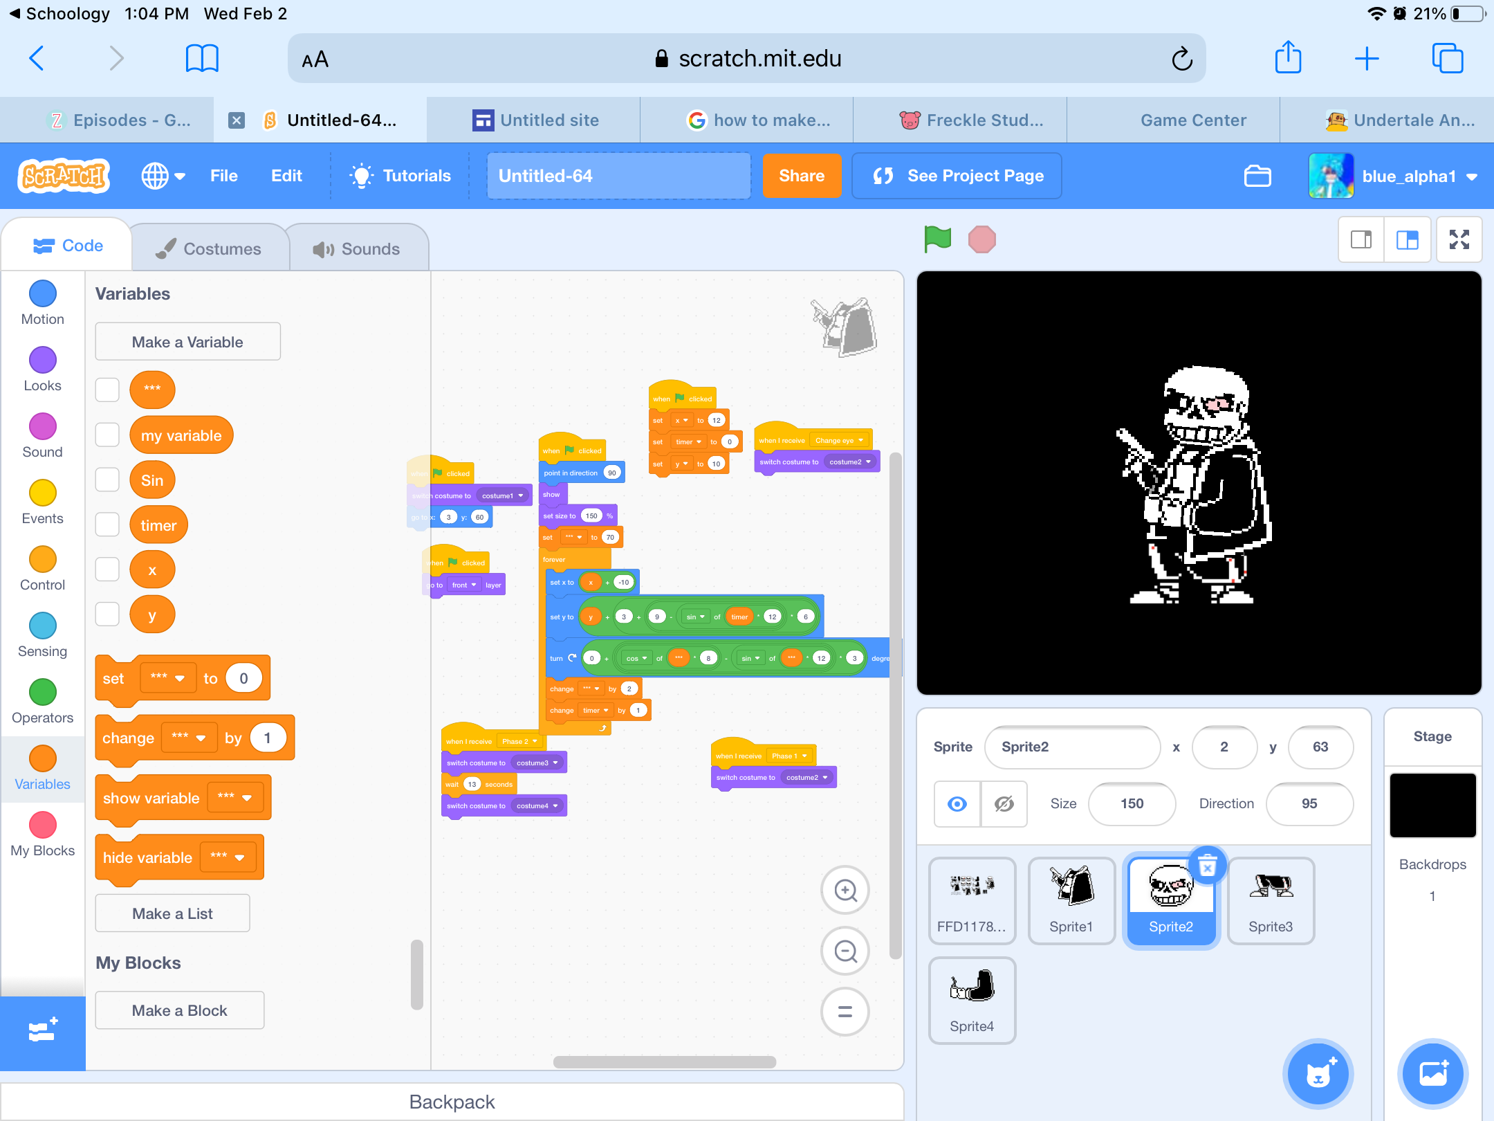The width and height of the screenshot is (1494, 1121).
Task: Zoom in on the code workspace with the magnifier
Action: point(845,890)
